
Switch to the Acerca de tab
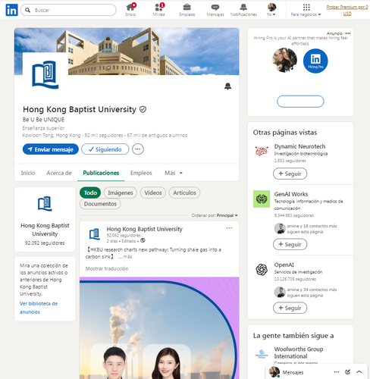click(x=59, y=173)
